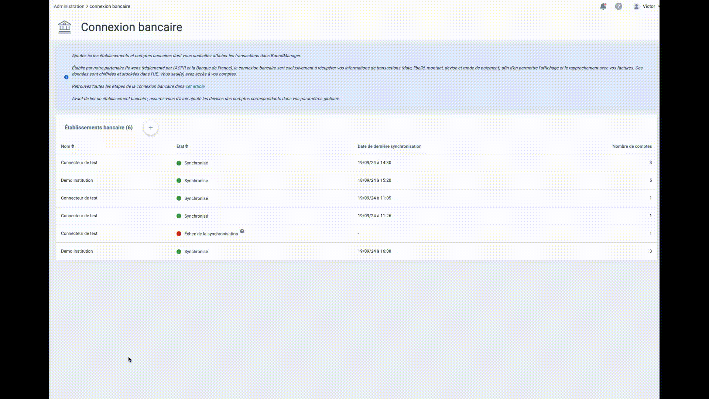Click the Victor user avatar icon

[x=636, y=6]
